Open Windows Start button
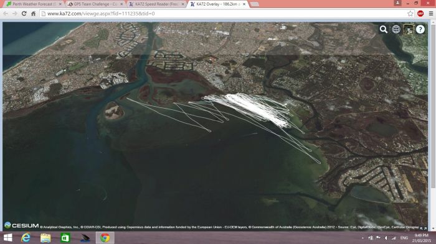 click(x=7, y=238)
